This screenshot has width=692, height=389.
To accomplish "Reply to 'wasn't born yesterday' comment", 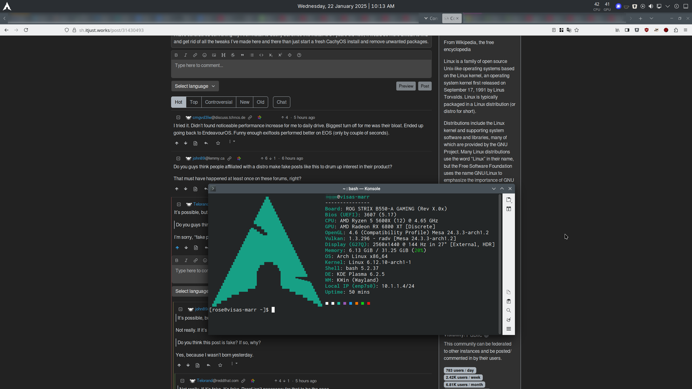I will (208, 365).
